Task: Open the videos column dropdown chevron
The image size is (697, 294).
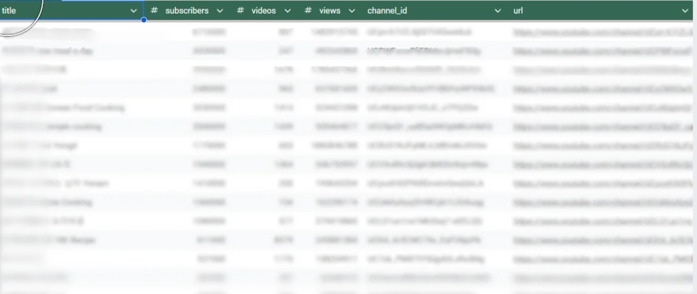Action: 287,10
